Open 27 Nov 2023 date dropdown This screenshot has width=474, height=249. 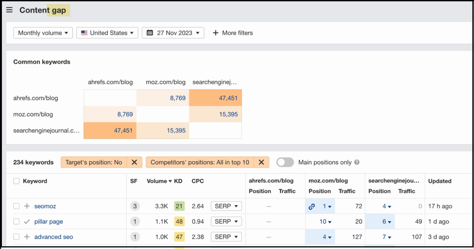(173, 33)
